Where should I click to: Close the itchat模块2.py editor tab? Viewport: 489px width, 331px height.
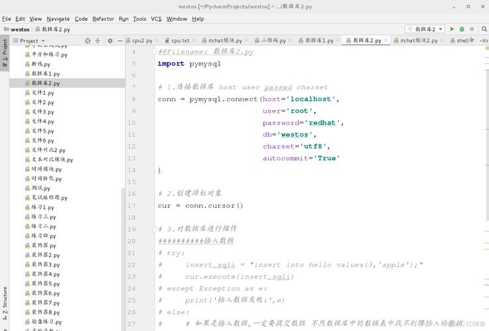442,40
